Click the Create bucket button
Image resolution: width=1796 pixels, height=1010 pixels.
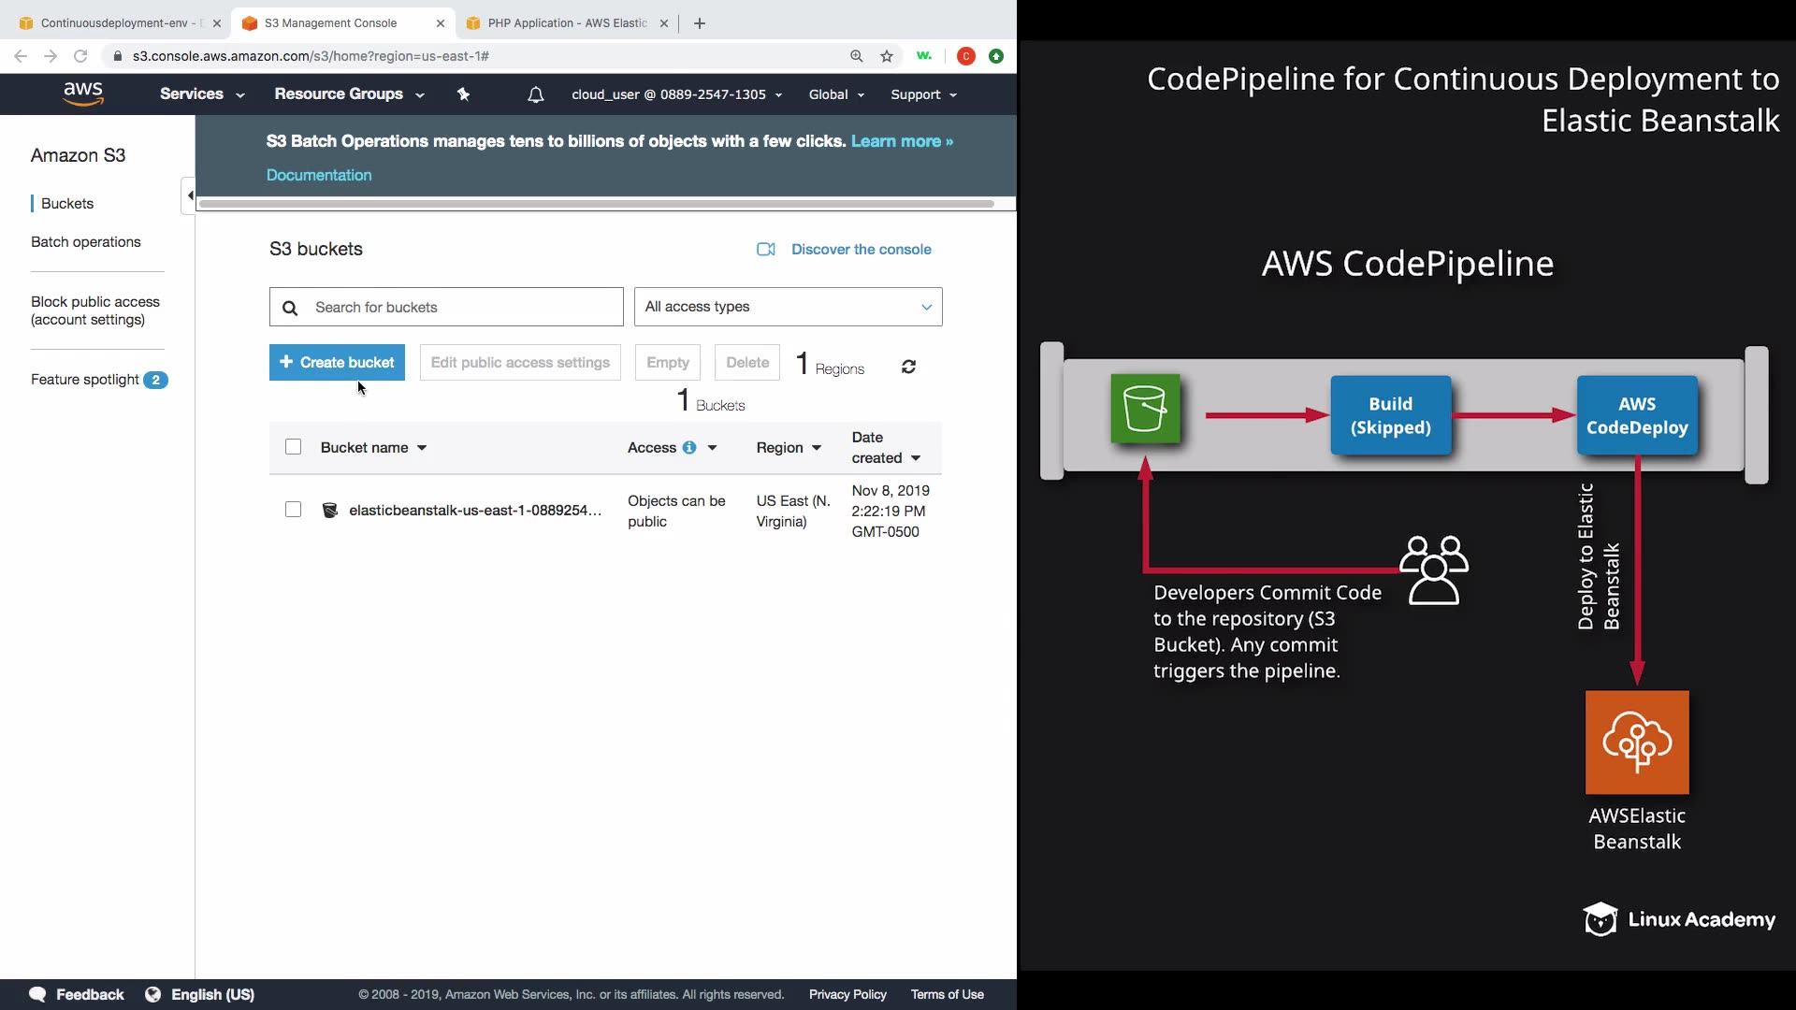pyautogui.click(x=337, y=363)
